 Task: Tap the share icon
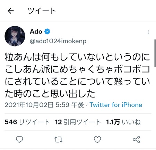point(137,140)
